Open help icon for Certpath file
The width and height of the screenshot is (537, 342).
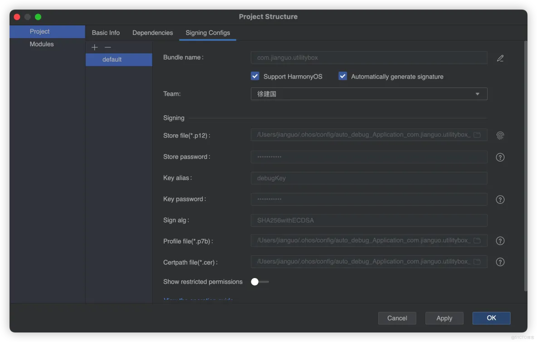(500, 262)
